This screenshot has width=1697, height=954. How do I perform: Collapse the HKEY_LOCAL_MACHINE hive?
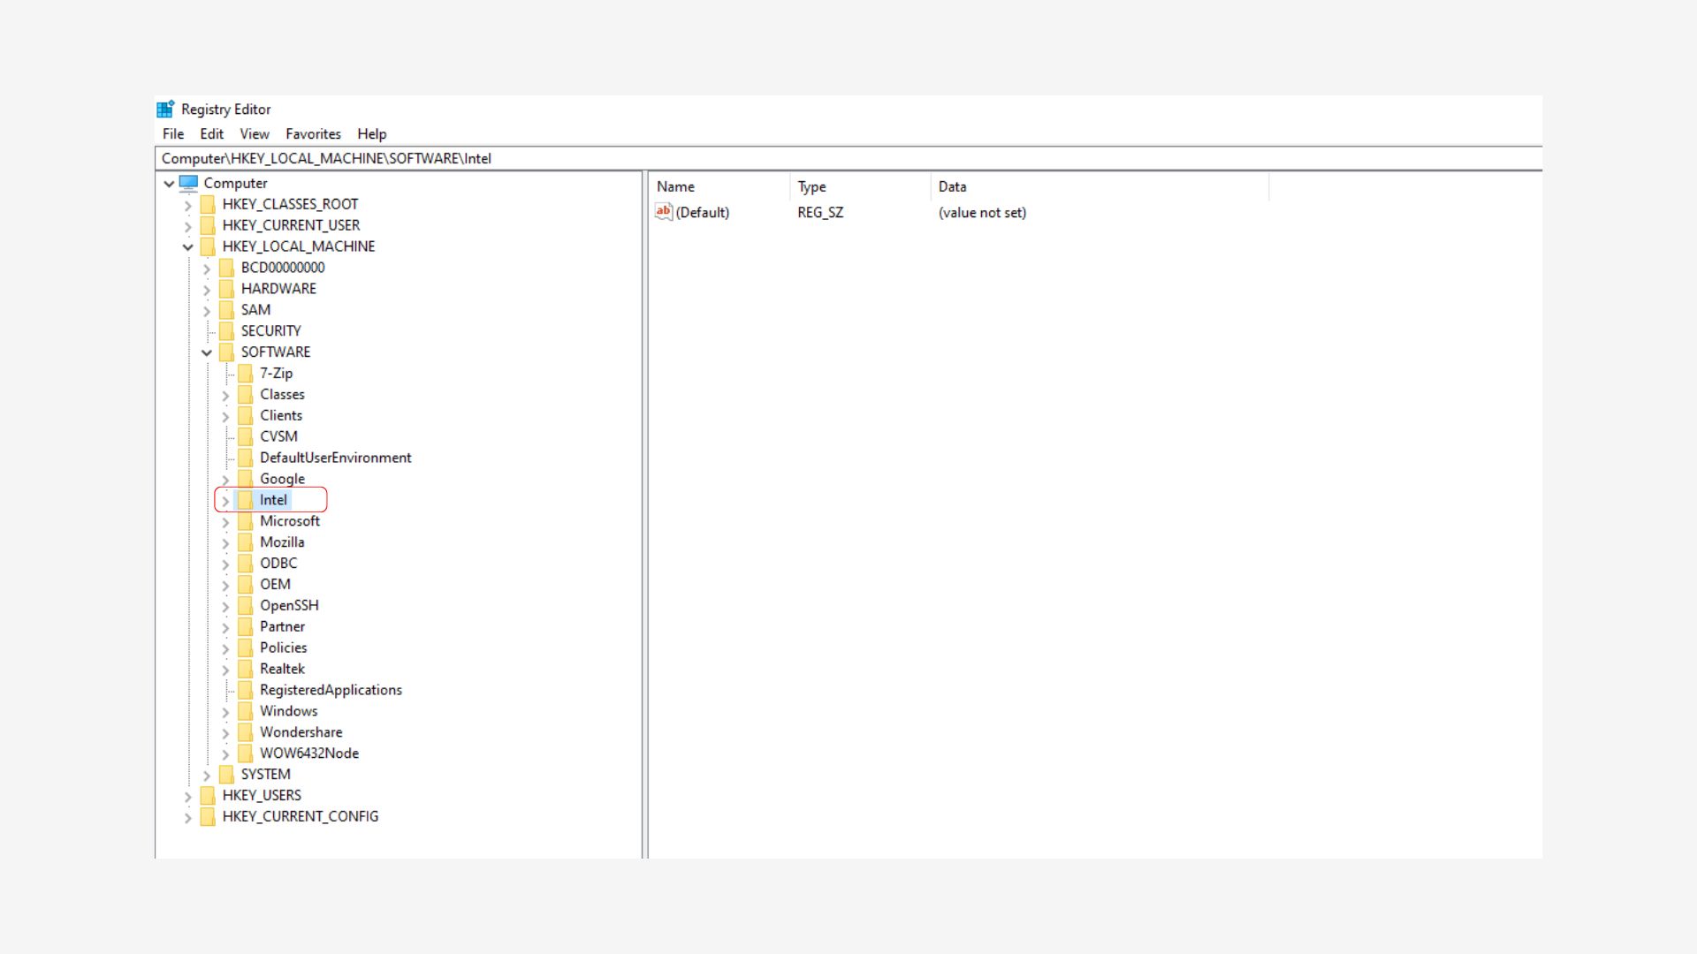point(188,247)
